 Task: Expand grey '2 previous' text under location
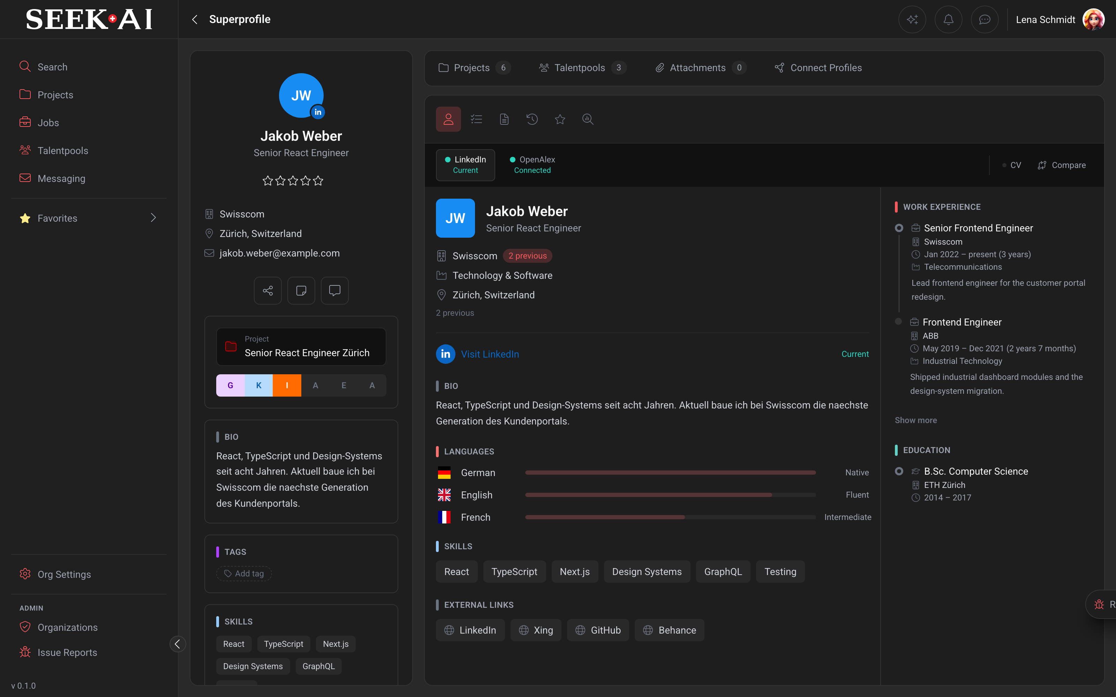(x=455, y=313)
